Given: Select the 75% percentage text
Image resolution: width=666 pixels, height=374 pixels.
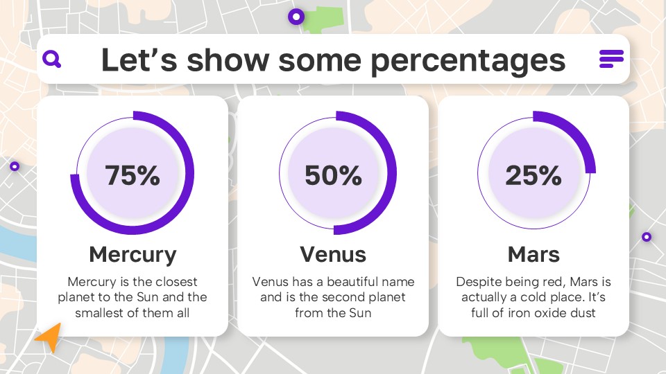Looking at the screenshot, I should 133,176.
